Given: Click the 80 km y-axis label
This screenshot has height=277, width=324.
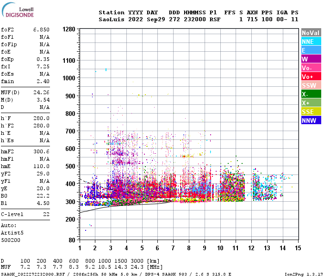Looking at the screenshot, I should [72, 240].
